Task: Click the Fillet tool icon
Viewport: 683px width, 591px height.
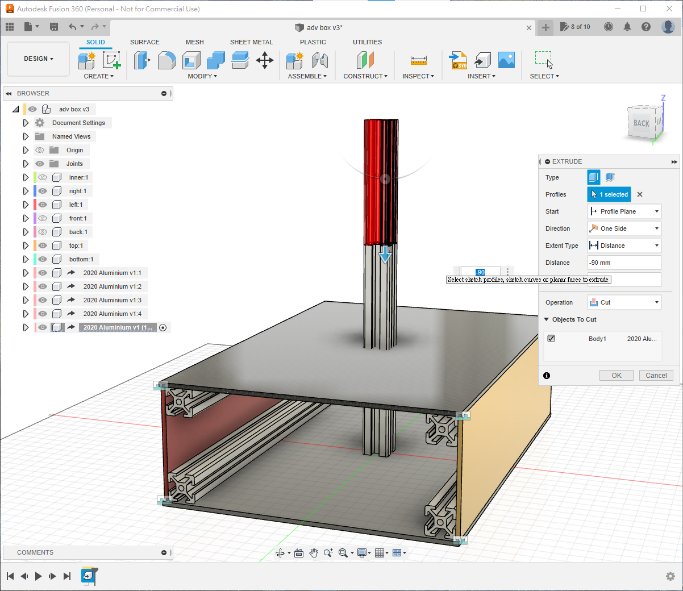Action: tap(166, 60)
